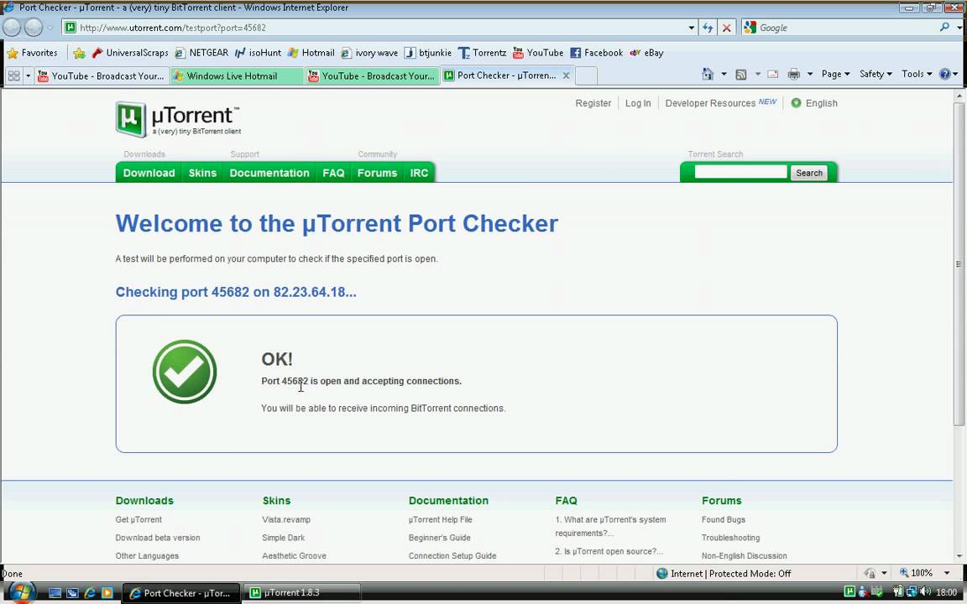Click the Print icon in command bar

click(794, 74)
